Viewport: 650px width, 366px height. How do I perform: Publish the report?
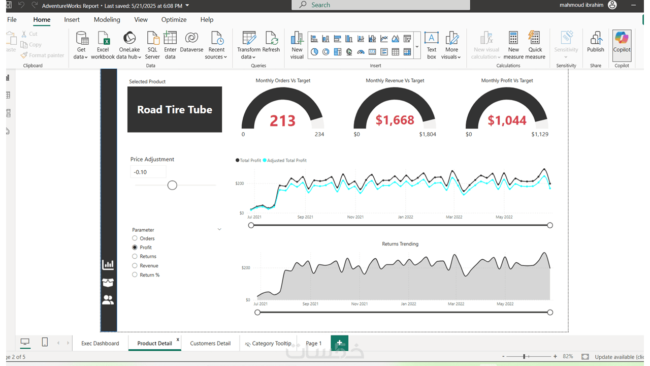pyautogui.click(x=596, y=42)
